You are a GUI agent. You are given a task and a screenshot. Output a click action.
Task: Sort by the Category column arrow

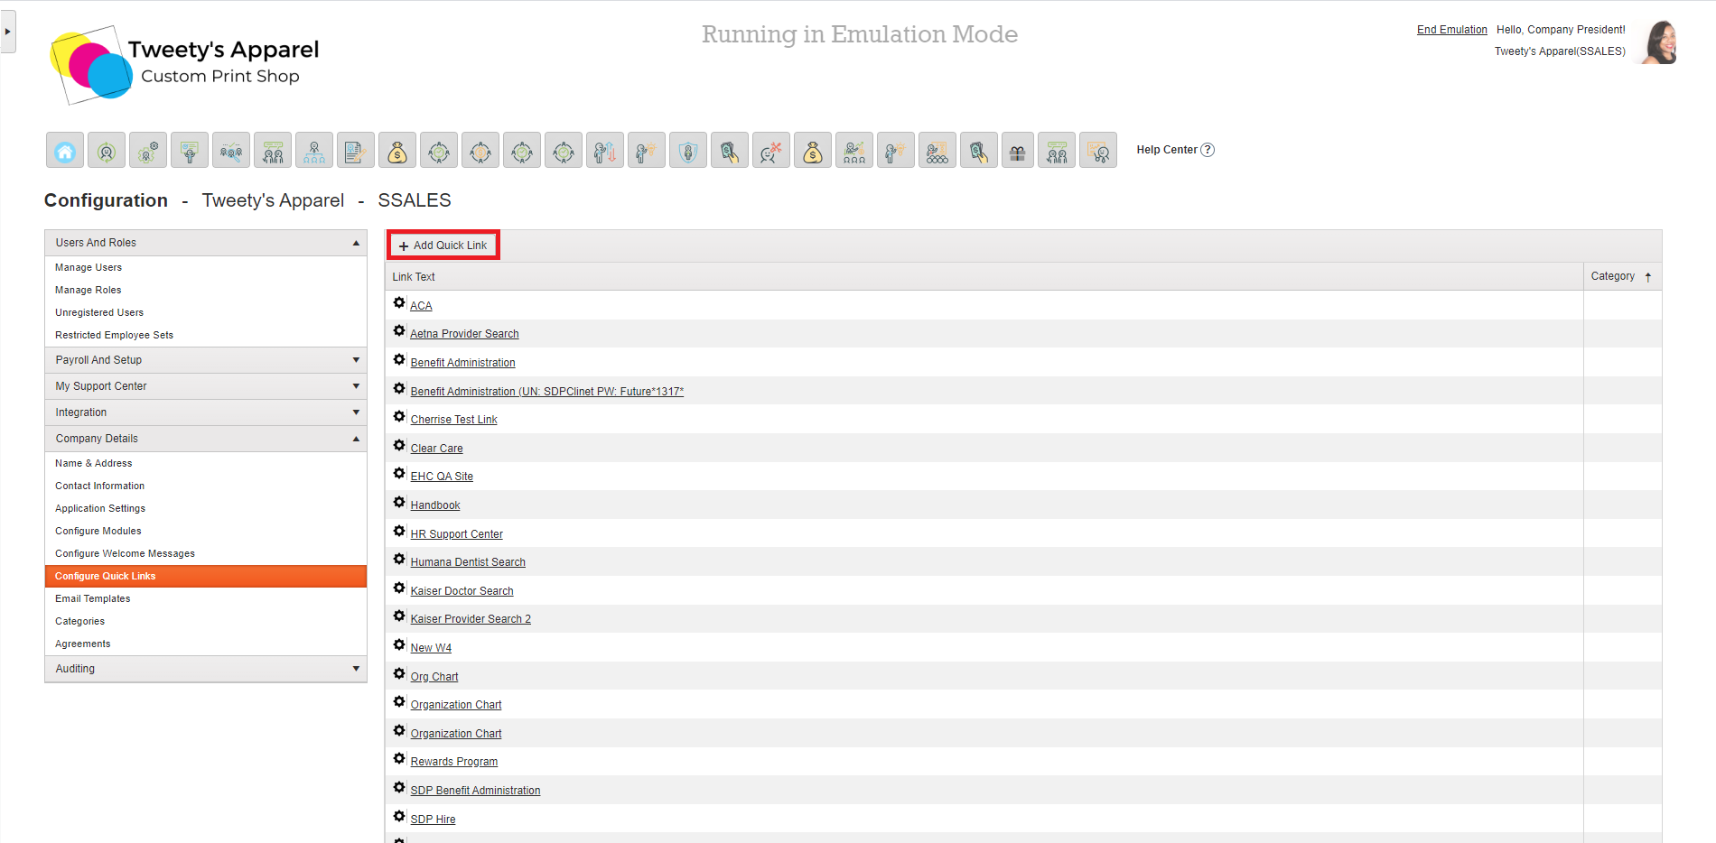point(1648,277)
